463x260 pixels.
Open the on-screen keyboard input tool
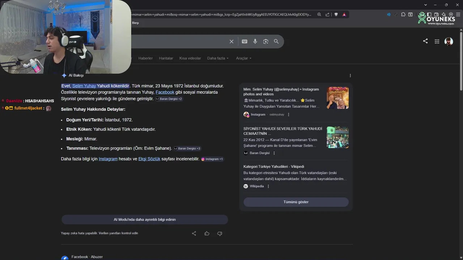(245, 42)
